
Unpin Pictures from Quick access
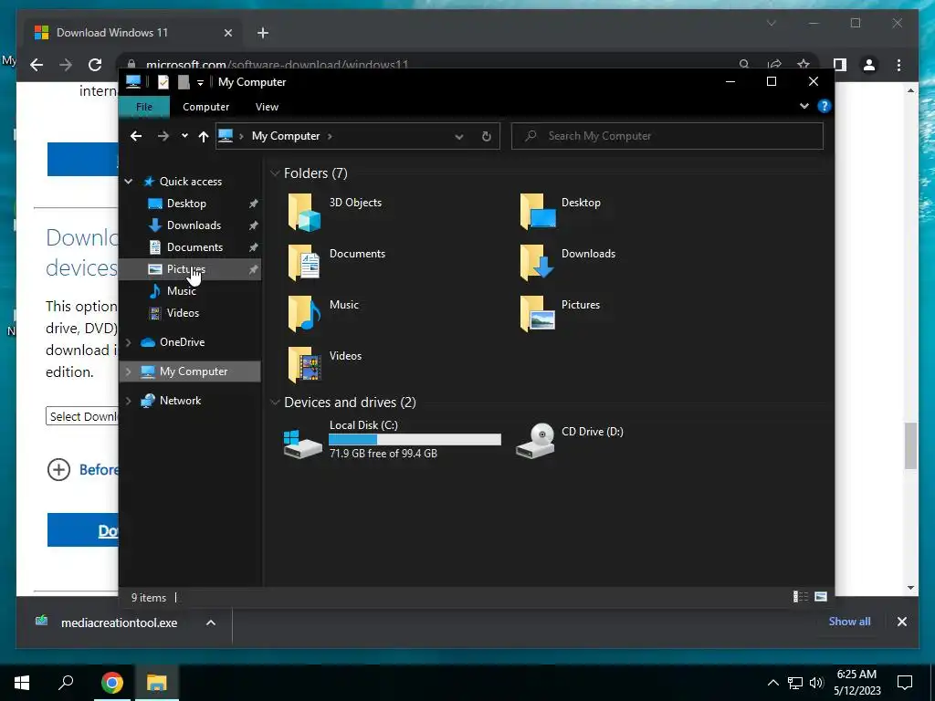point(254,269)
